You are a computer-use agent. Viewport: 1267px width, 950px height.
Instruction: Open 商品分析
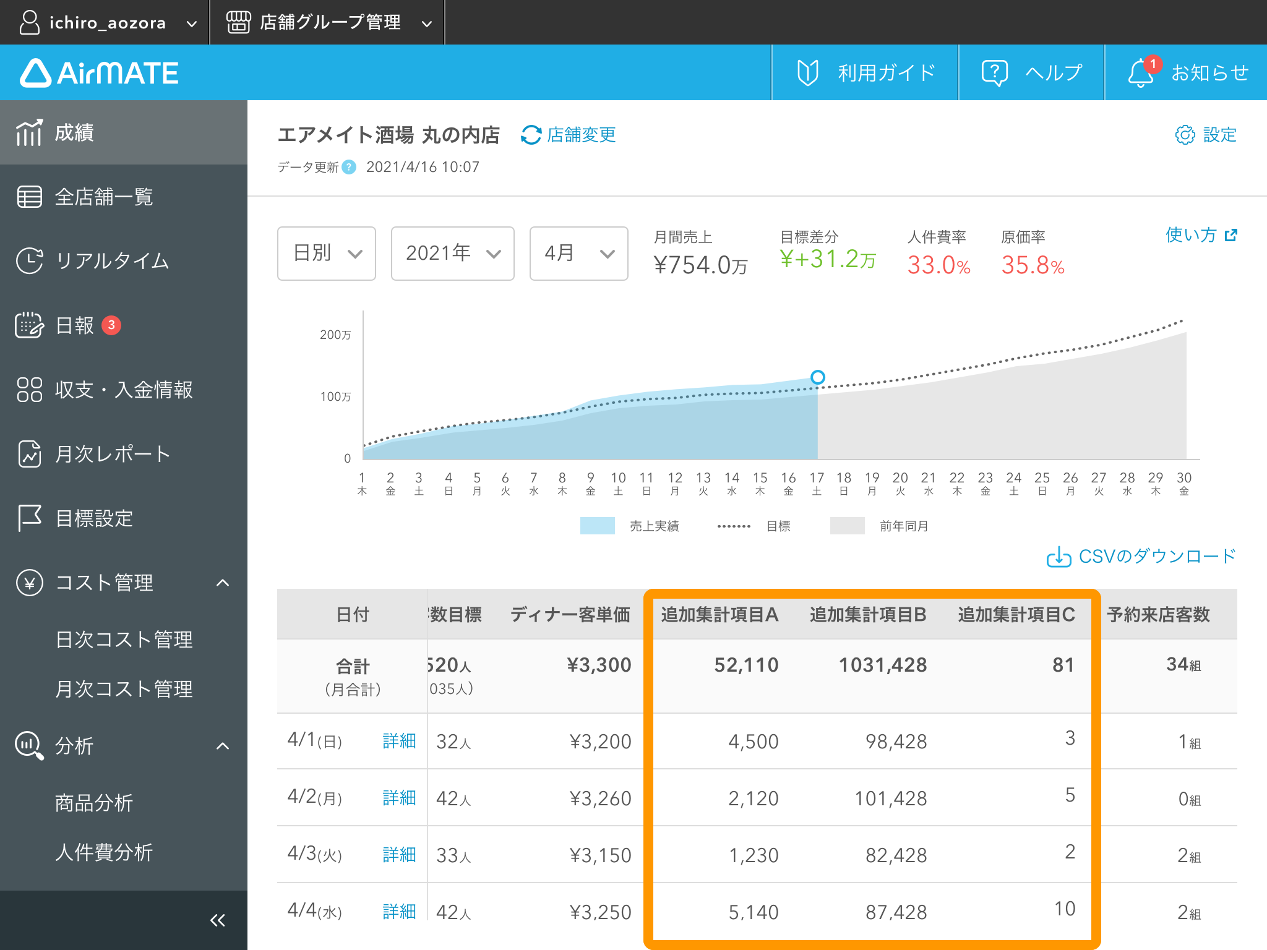[94, 802]
